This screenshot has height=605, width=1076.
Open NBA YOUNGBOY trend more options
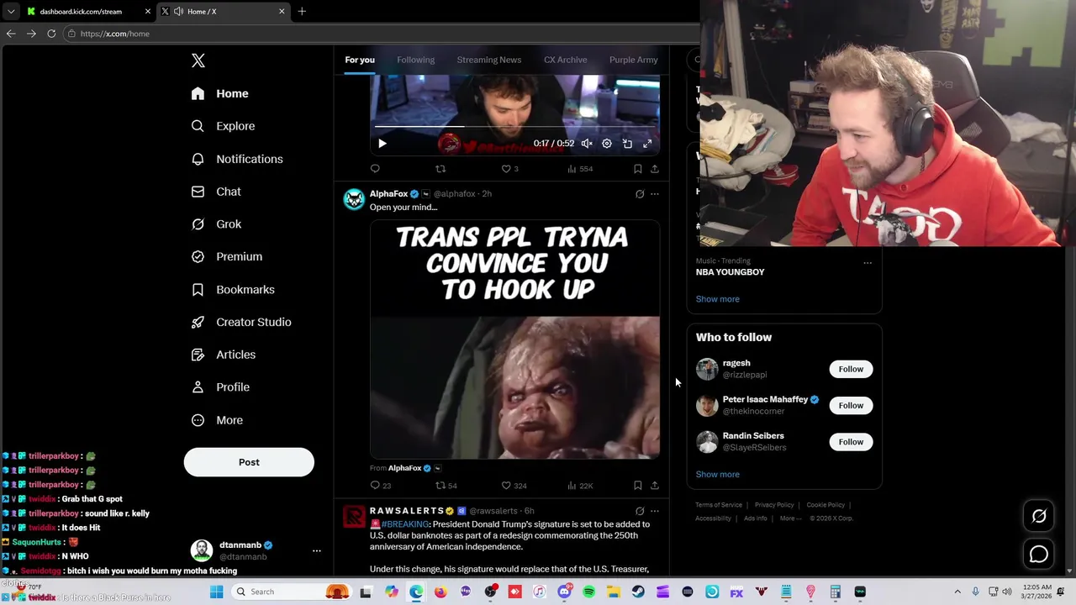868,263
